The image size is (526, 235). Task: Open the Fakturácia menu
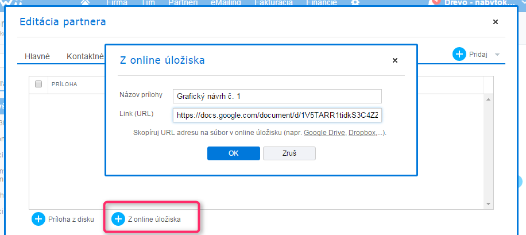pyautogui.click(x=273, y=3)
